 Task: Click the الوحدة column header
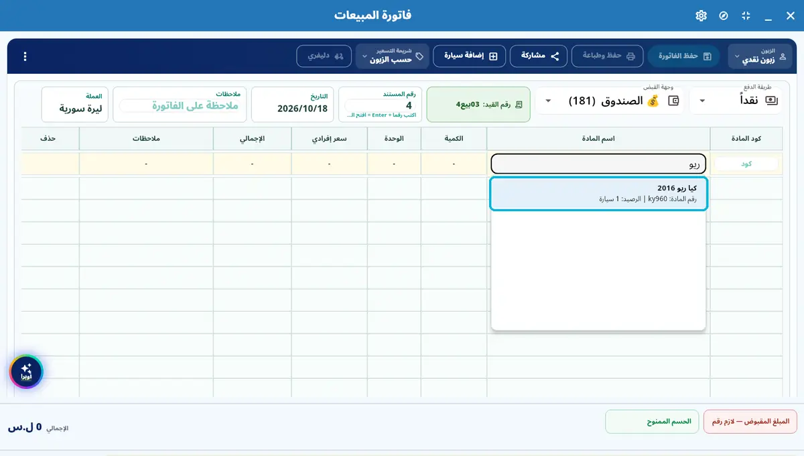(394, 138)
